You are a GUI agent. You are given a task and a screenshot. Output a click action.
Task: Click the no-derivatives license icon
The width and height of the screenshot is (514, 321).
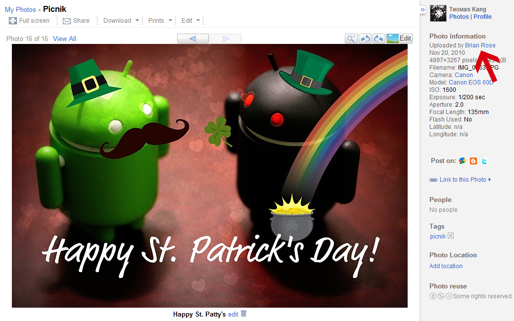[x=449, y=296]
